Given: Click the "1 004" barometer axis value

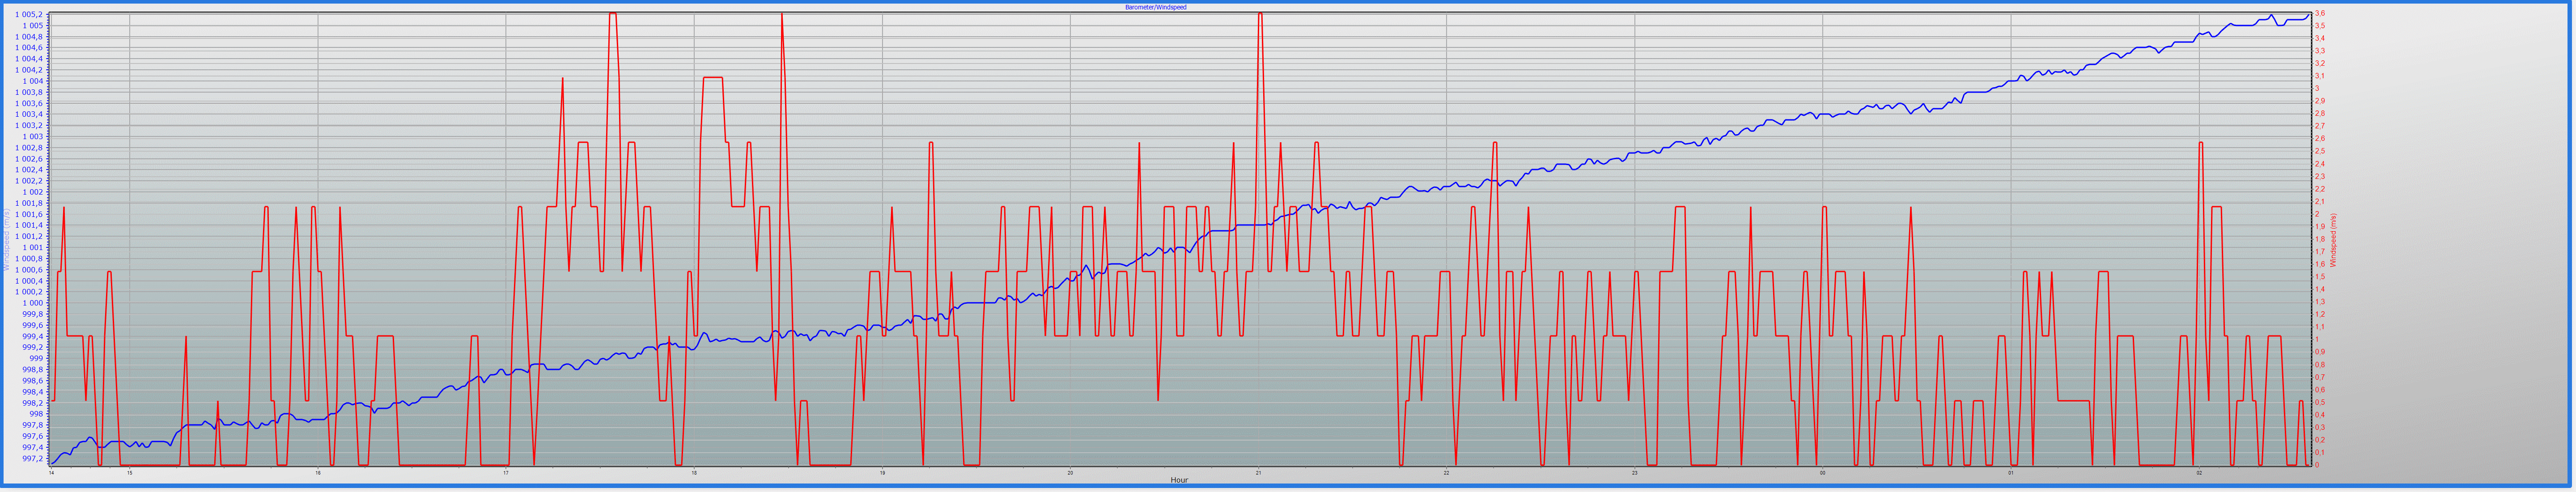Looking at the screenshot, I should click(33, 81).
